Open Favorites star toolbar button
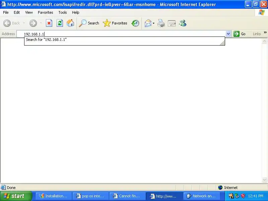The image size is (268, 201). [x=115, y=23]
